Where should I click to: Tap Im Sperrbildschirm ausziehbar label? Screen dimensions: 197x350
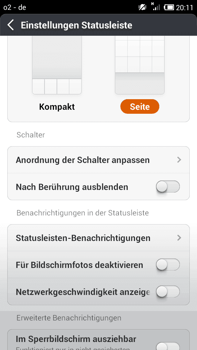coord(76,339)
